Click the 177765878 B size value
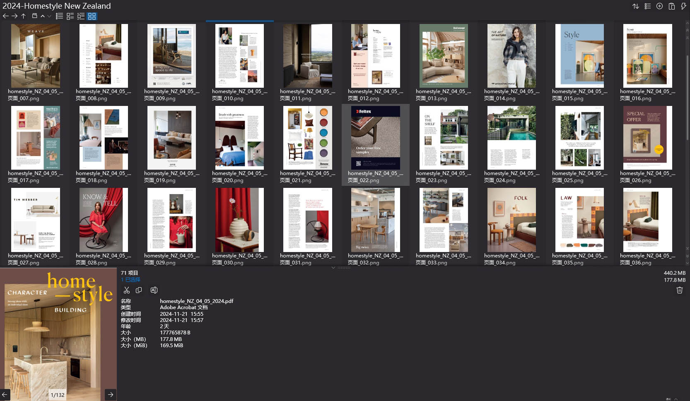 (175, 333)
